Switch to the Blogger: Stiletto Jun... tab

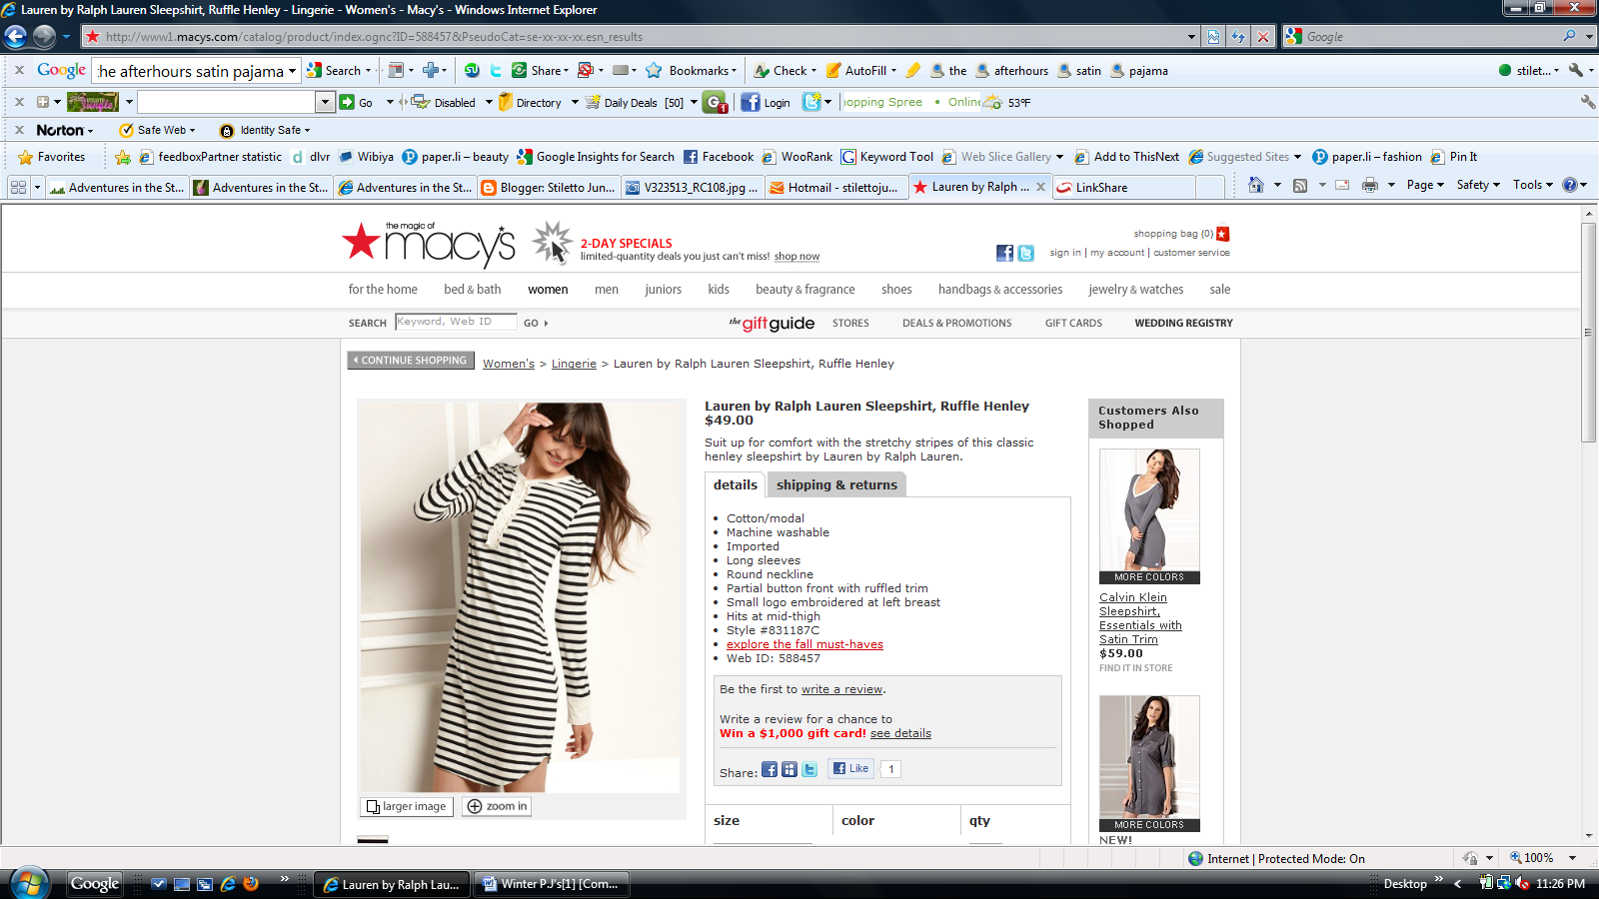click(548, 187)
